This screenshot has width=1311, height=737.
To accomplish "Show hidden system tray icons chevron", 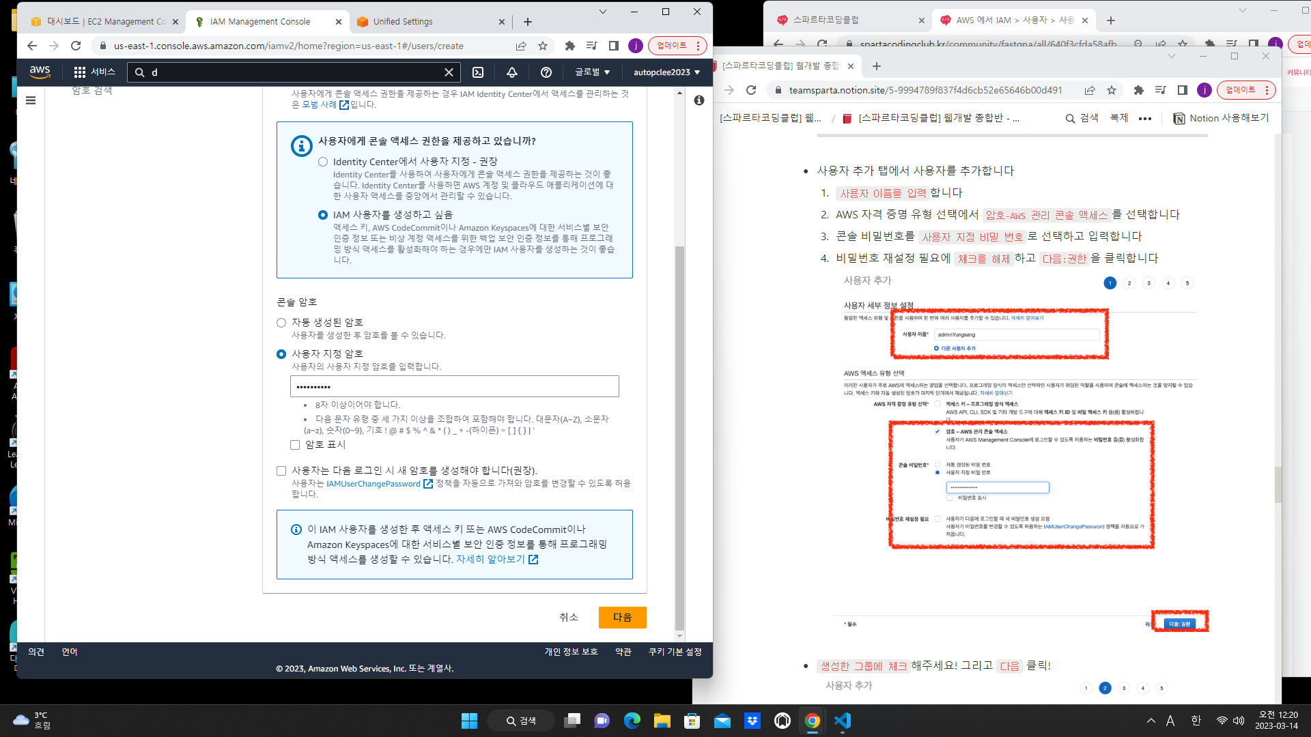I will click(x=1151, y=721).
